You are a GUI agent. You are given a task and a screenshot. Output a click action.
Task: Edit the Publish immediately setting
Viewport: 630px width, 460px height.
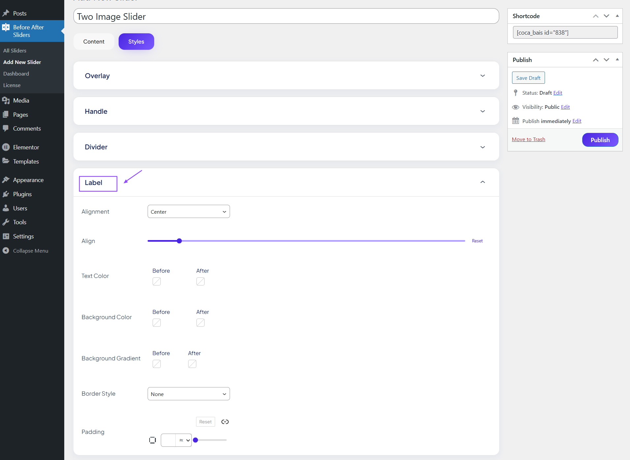[577, 121]
